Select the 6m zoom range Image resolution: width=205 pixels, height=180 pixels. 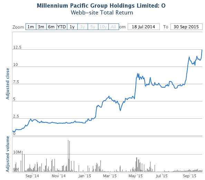pyautogui.click(x=51, y=27)
